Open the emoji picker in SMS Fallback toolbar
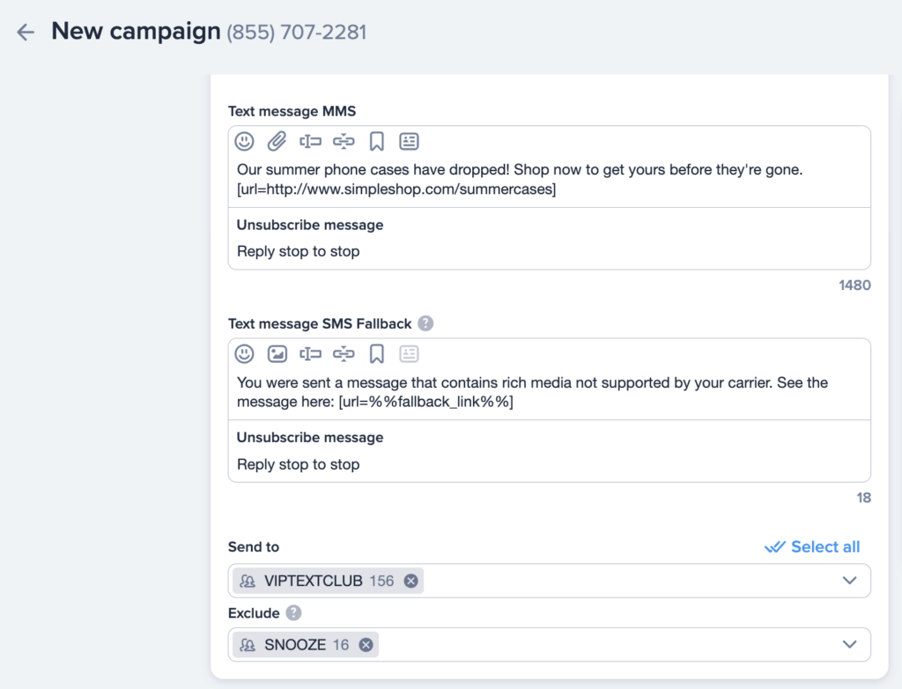This screenshot has height=689, width=902. point(244,353)
